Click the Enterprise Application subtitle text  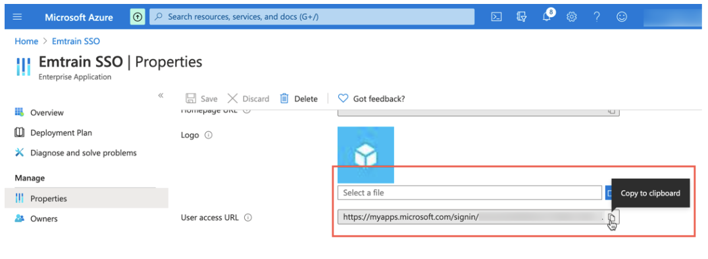(75, 77)
